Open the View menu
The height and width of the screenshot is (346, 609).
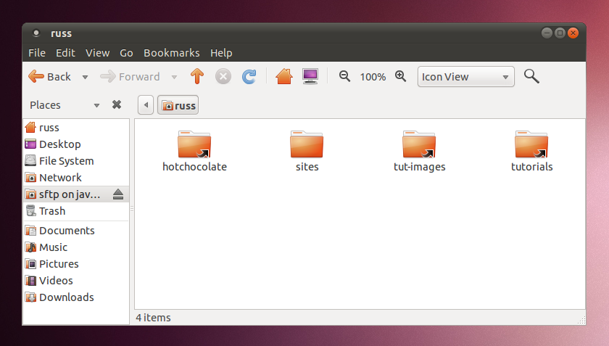pos(97,53)
